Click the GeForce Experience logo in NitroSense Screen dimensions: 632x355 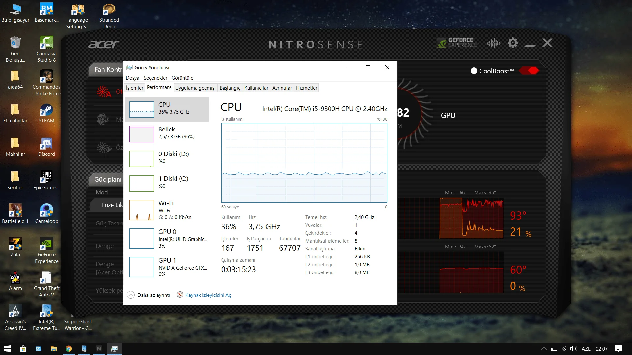tap(457, 43)
